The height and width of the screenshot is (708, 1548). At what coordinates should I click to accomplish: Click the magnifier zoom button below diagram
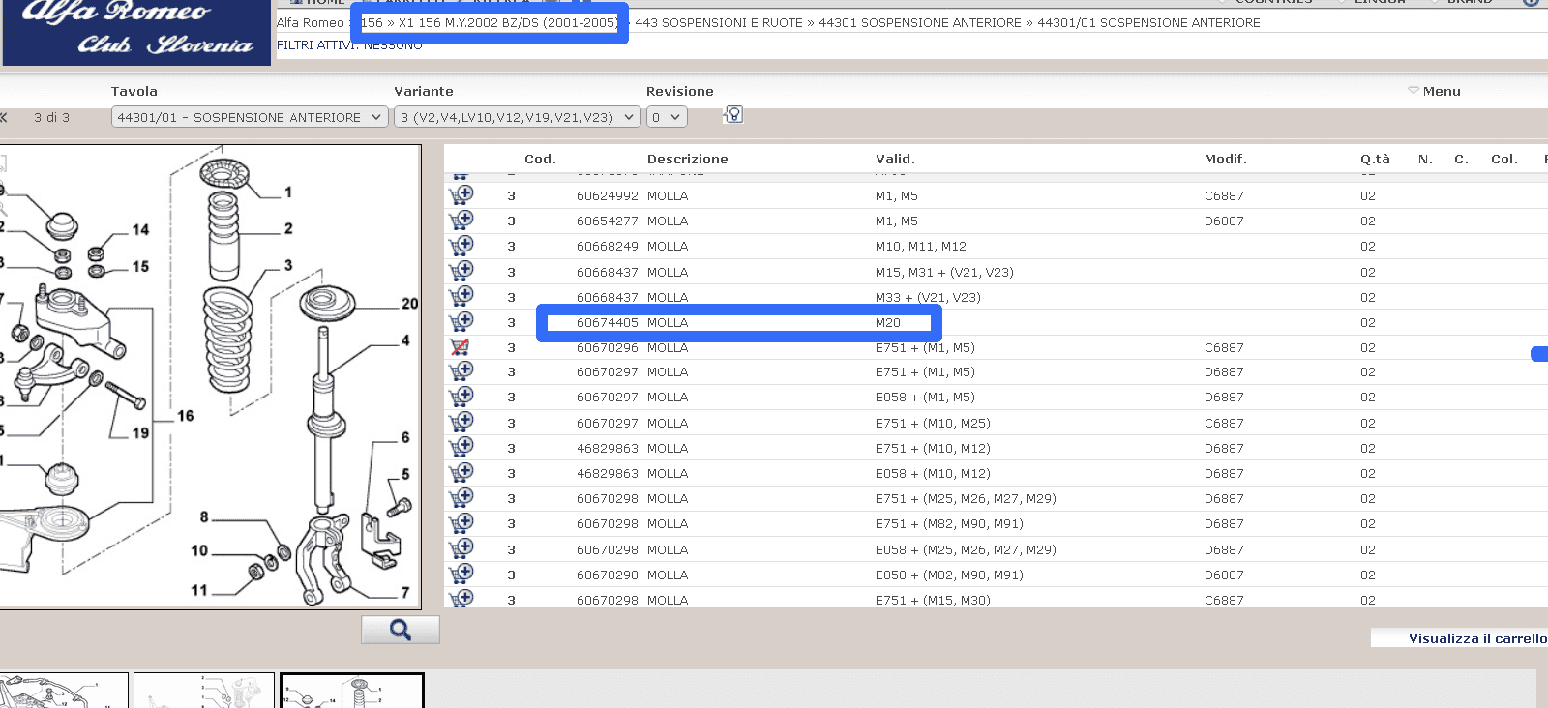[x=401, y=631]
